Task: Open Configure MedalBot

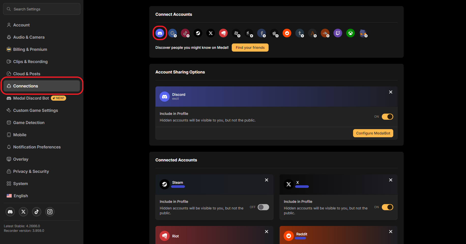Action: pyautogui.click(x=373, y=133)
